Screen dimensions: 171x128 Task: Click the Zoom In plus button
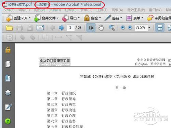[130, 28]
